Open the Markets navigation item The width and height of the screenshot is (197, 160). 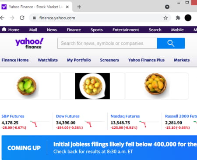click(x=182, y=60)
